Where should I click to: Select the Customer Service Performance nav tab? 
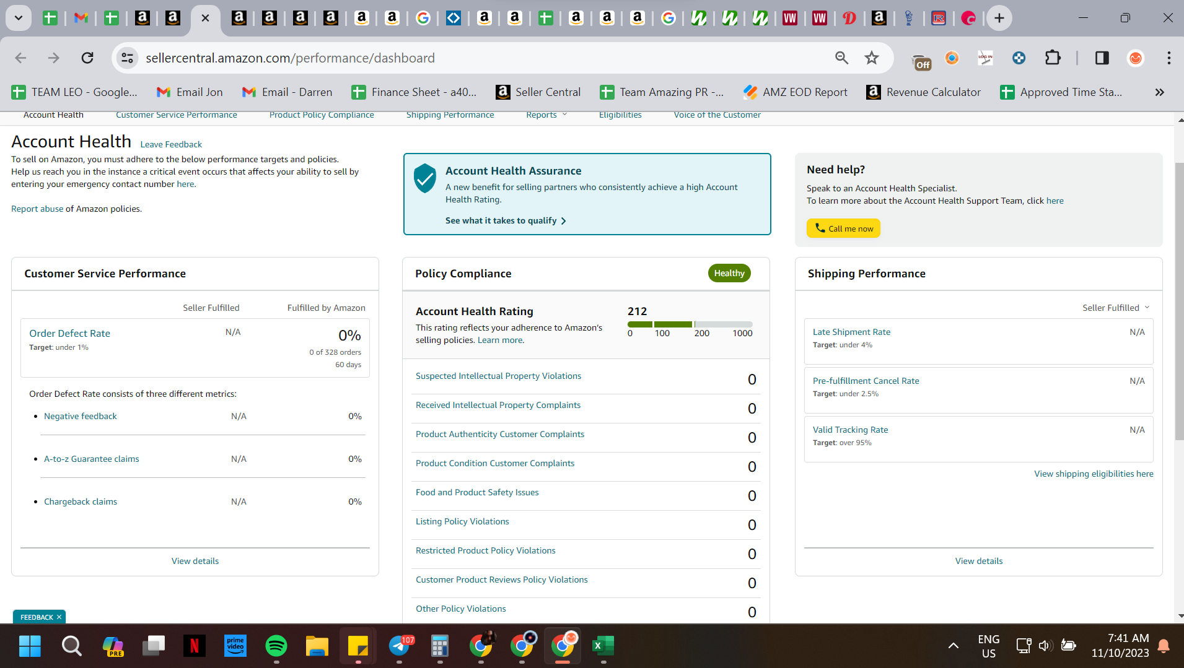[177, 115]
